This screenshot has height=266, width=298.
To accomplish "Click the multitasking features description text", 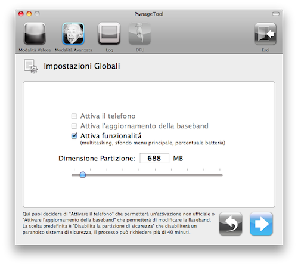I will (x=153, y=143).
